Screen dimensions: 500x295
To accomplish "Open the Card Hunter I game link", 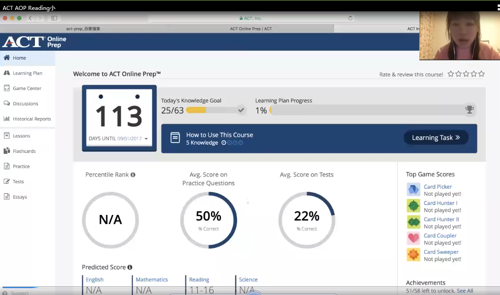I will (441, 203).
